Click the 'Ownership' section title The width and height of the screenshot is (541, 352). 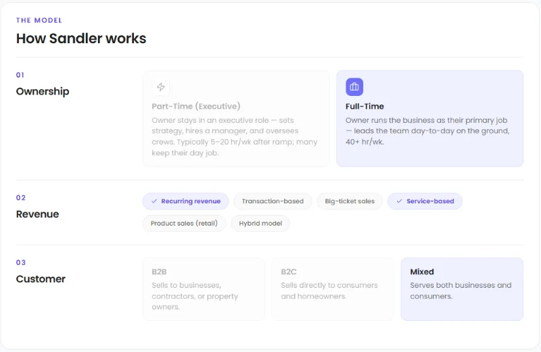click(43, 91)
